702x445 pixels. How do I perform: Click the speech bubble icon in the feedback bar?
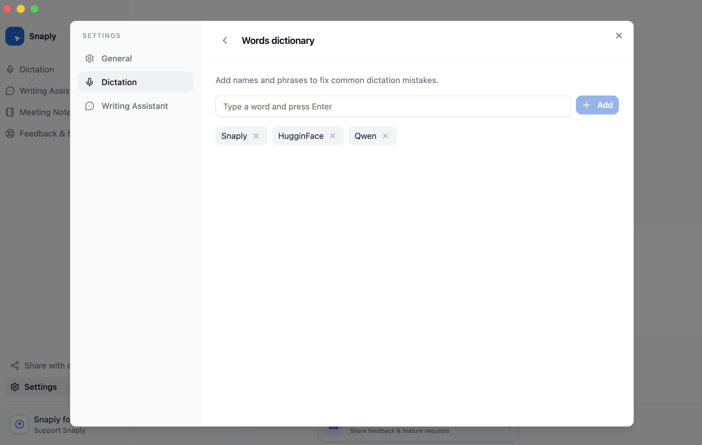[x=333, y=430]
